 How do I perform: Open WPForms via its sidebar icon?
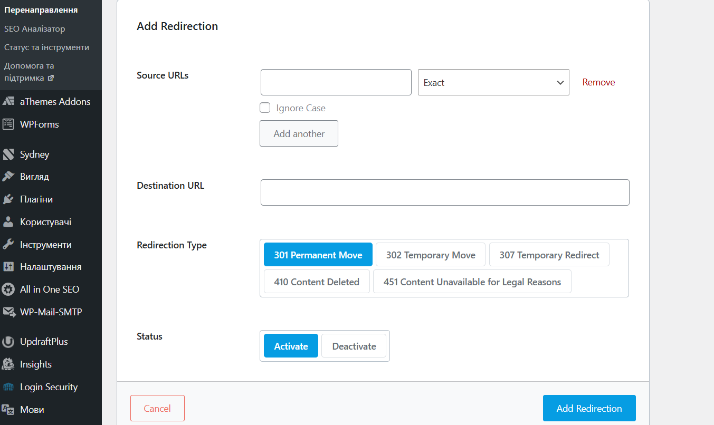click(8, 124)
